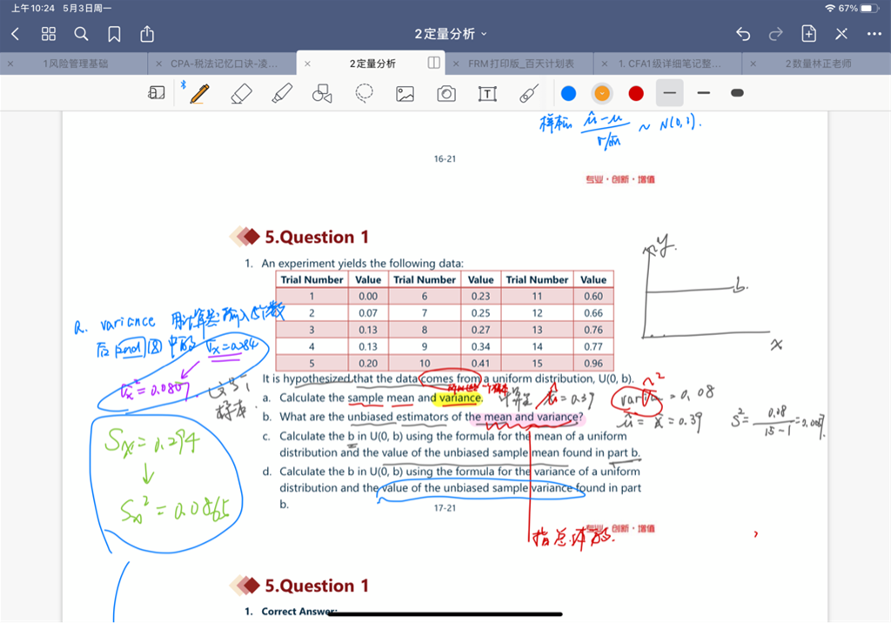Undo the last stroke

click(x=743, y=34)
